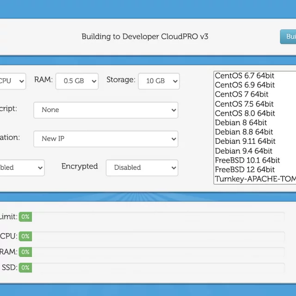The width and height of the screenshot is (296, 296).
Task: Select the Debian 8.8 64bit option
Action: click(244, 132)
